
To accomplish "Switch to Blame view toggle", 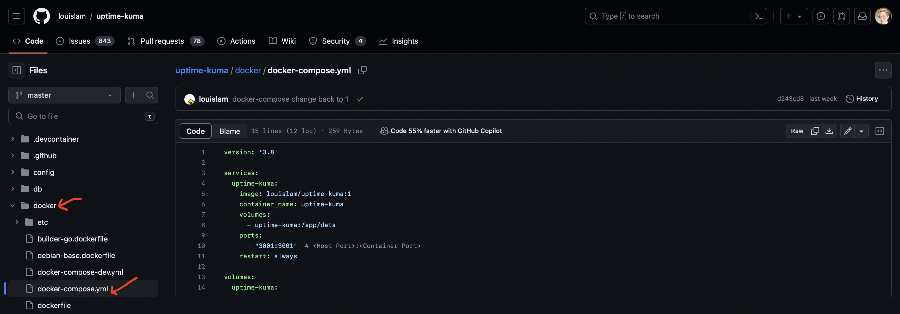I will coord(229,131).
